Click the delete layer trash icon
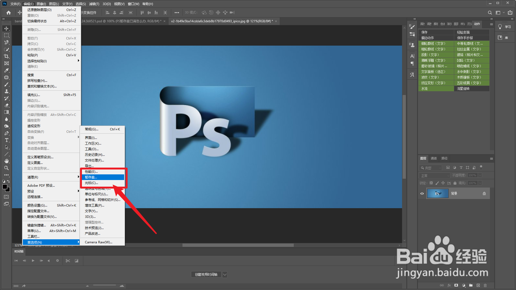 pos(485,285)
